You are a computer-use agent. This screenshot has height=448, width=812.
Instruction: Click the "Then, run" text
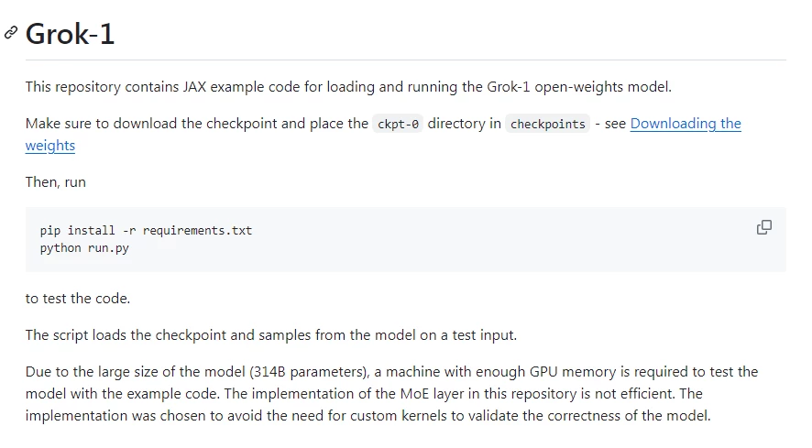tap(55, 182)
